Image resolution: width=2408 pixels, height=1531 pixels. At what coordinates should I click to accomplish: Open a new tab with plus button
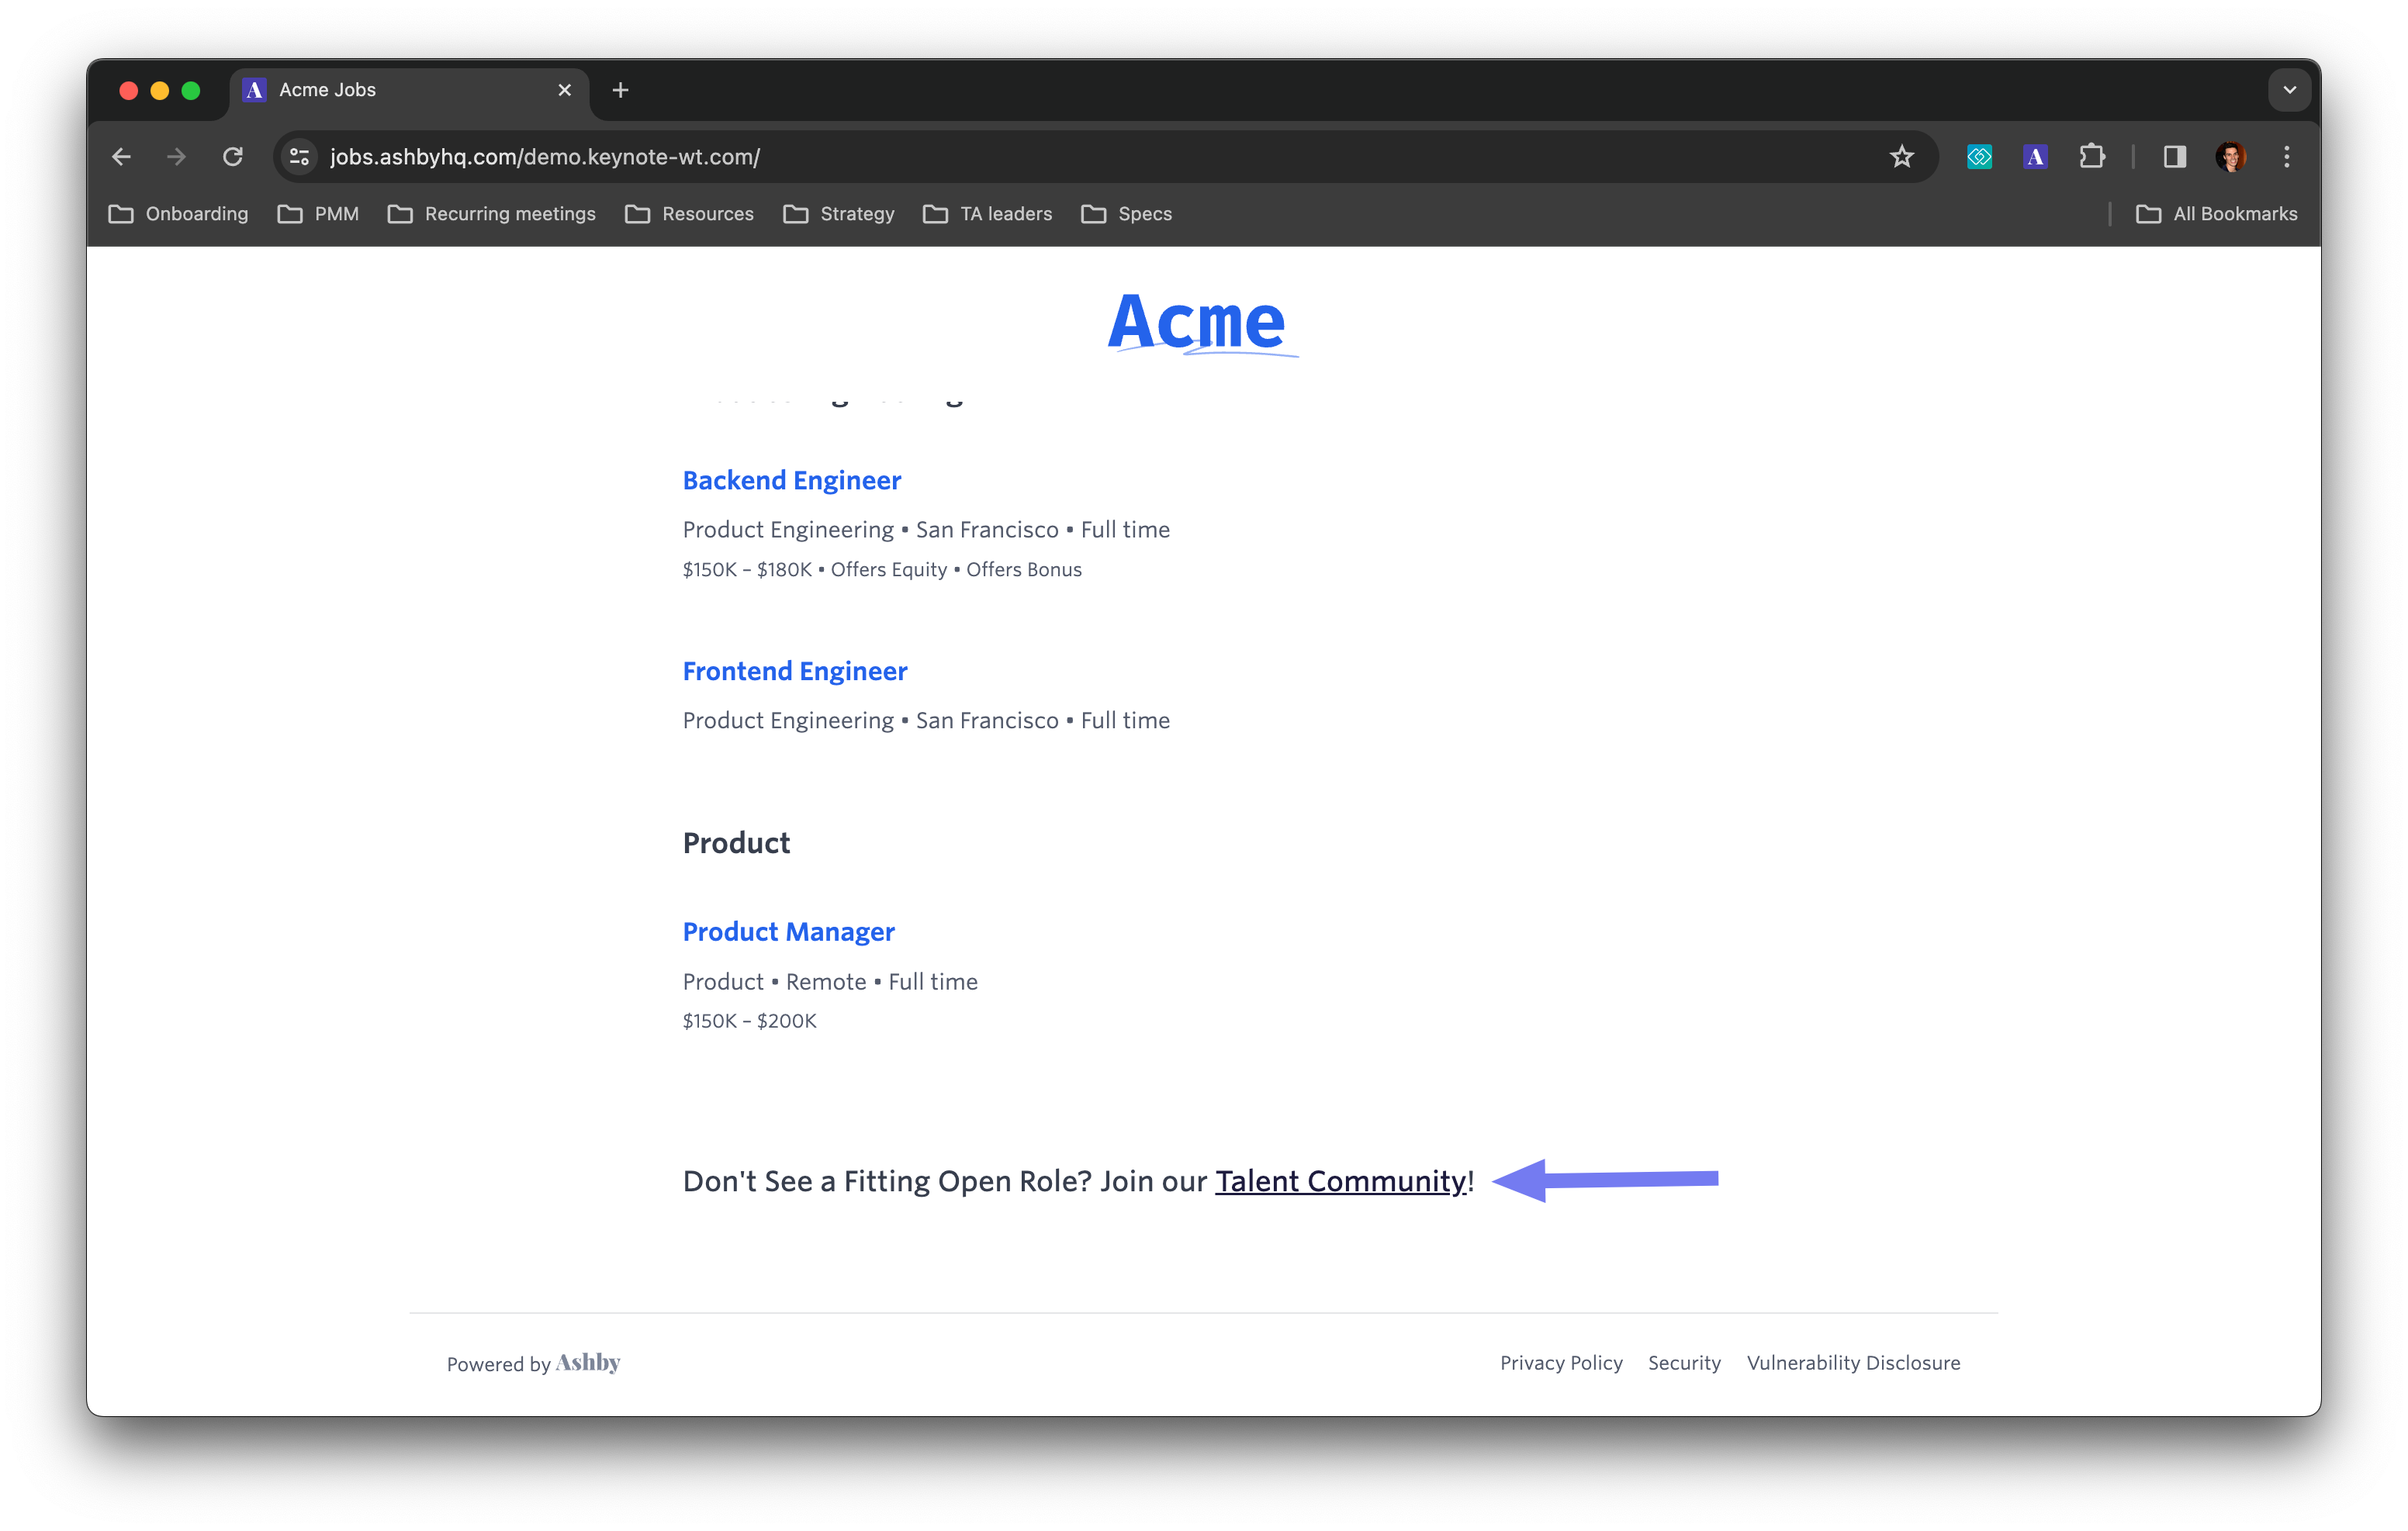point(620,90)
